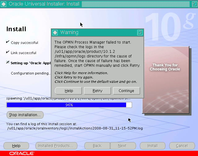
Task: Click the 'Install' page heading
Action: pyautogui.click(x=16, y=29)
